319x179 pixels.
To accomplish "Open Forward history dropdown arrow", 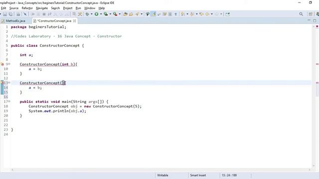I will click(221, 14).
